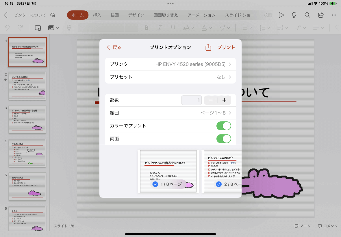Switch to the アニメーション tab
This screenshot has width=341, height=237.
click(202, 15)
